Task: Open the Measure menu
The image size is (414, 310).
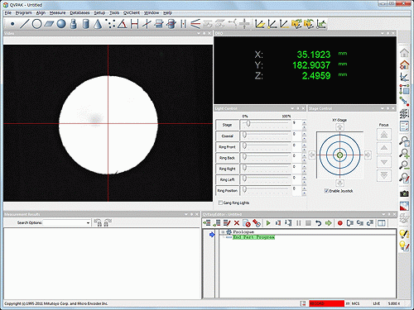Action: tap(57, 12)
